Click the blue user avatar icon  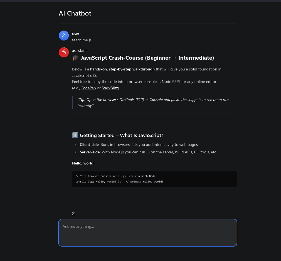64,36
